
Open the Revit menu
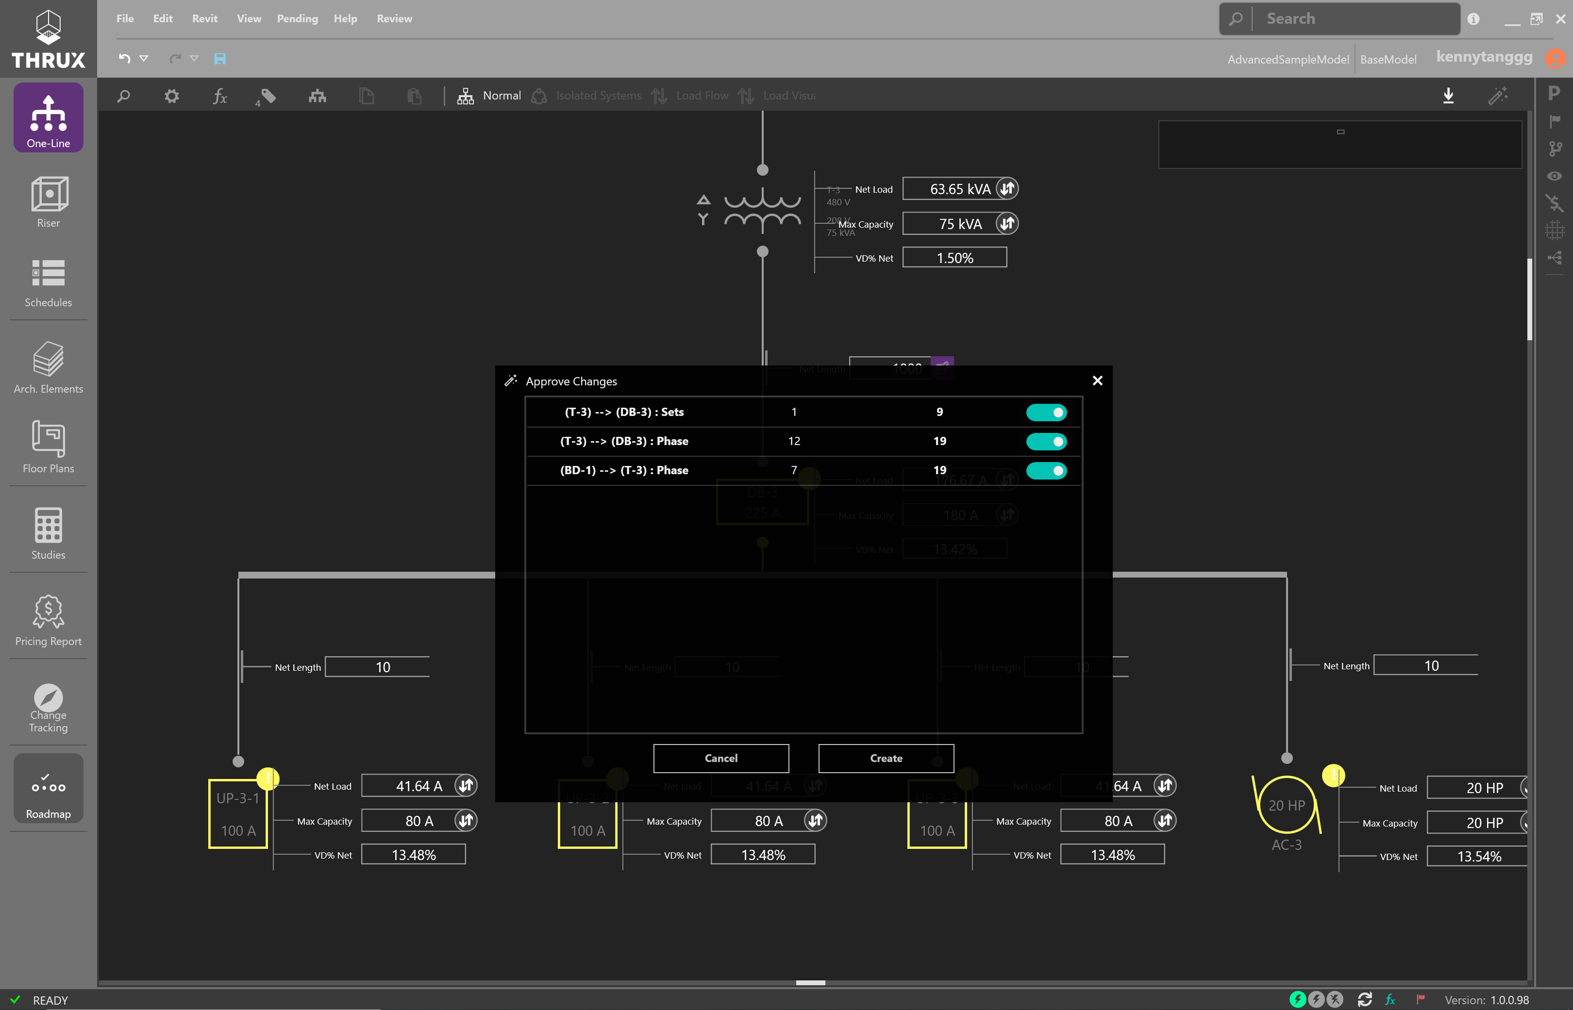click(x=205, y=18)
